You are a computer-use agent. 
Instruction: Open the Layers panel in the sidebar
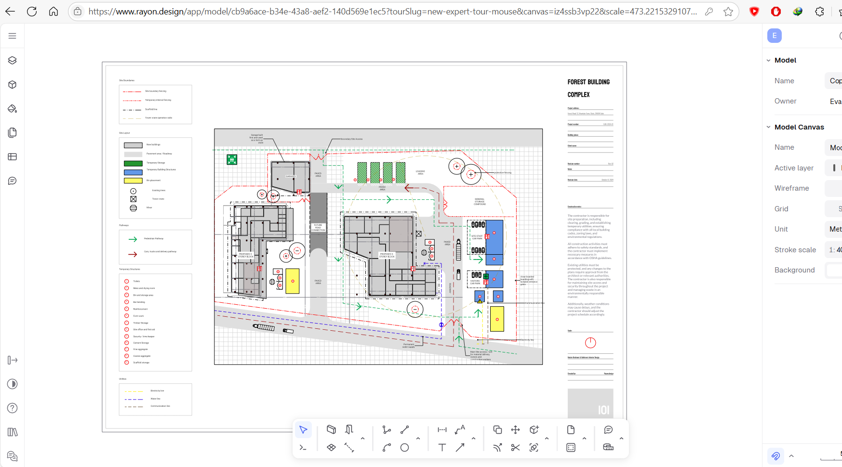coord(13,60)
